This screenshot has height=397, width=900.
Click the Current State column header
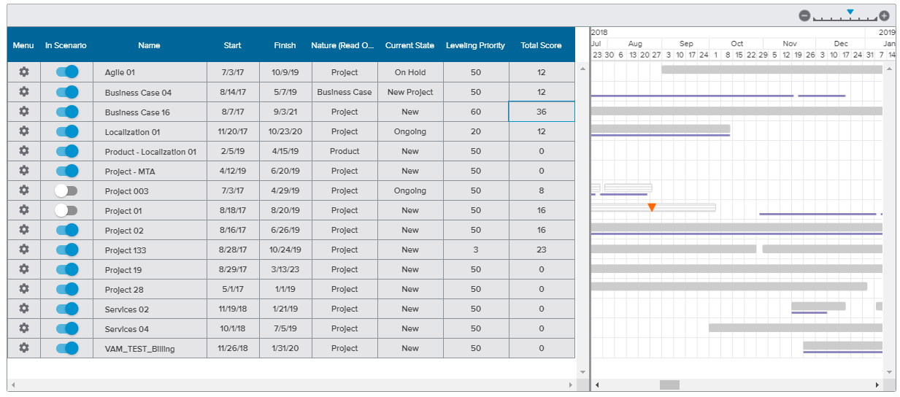409,45
